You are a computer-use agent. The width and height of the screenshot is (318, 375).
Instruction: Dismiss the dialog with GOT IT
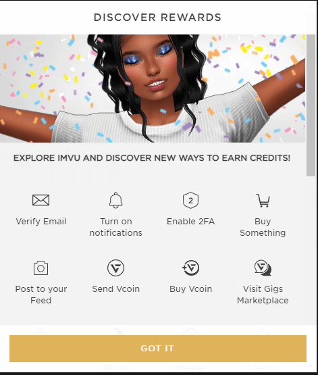coord(158,349)
